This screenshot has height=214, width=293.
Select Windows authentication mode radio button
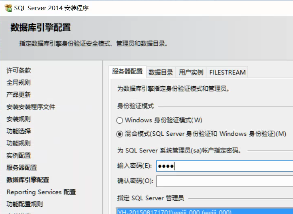point(119,120)
